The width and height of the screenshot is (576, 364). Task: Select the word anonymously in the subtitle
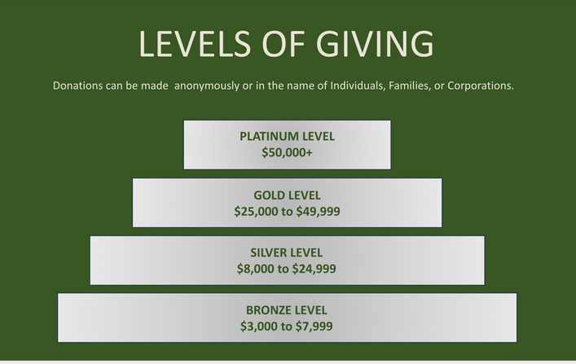[207, 86]
